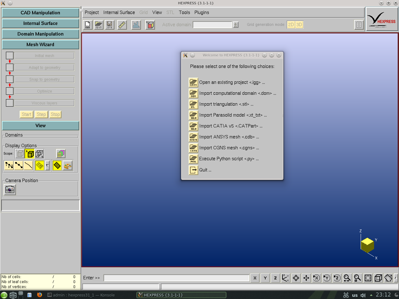Click the fit view circle-in-square icon
Viewport: 399px width, 299px height.
coord(368,278)
